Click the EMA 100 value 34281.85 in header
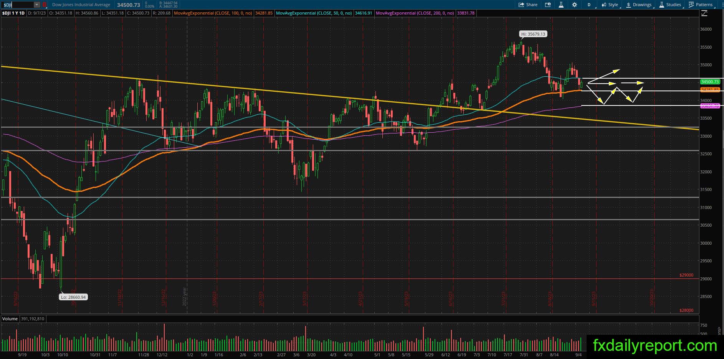This screenshot has height=359, width=724. click(264, 13)
